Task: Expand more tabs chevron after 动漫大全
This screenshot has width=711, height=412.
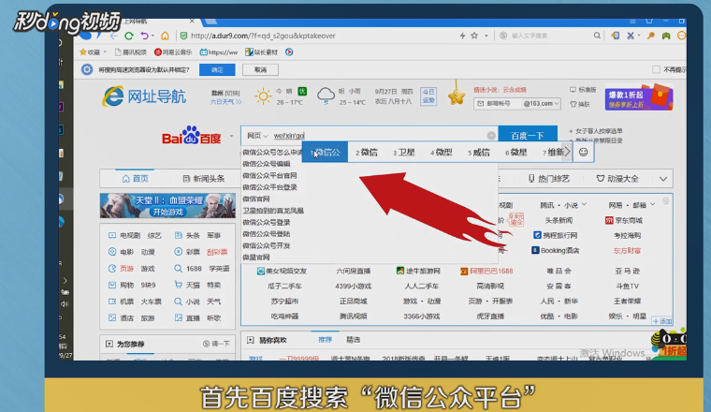Action: point(663,179)
